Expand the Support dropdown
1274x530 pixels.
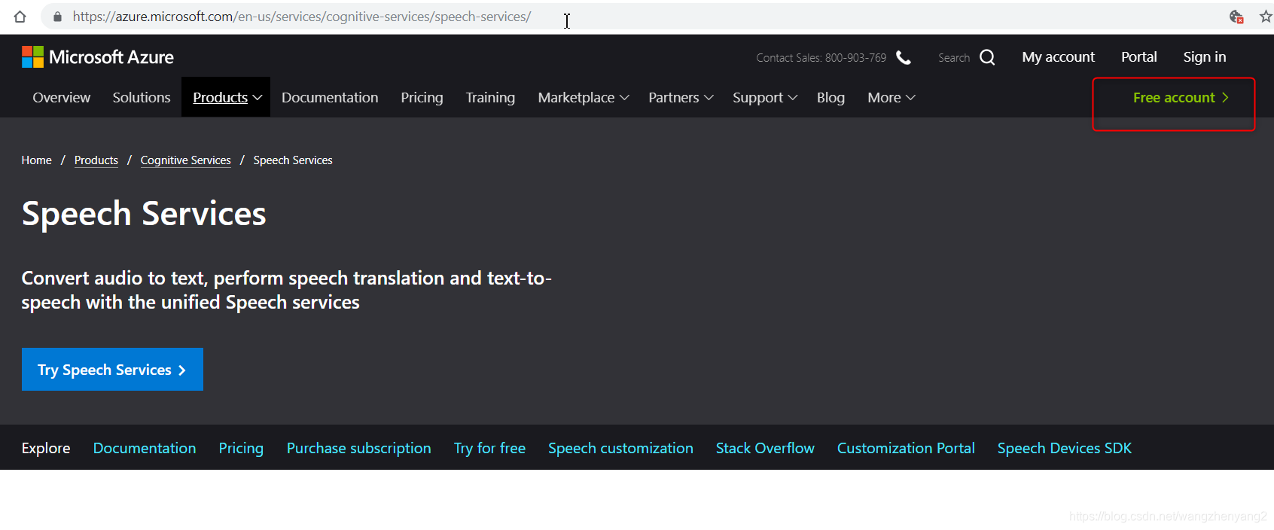765,98
